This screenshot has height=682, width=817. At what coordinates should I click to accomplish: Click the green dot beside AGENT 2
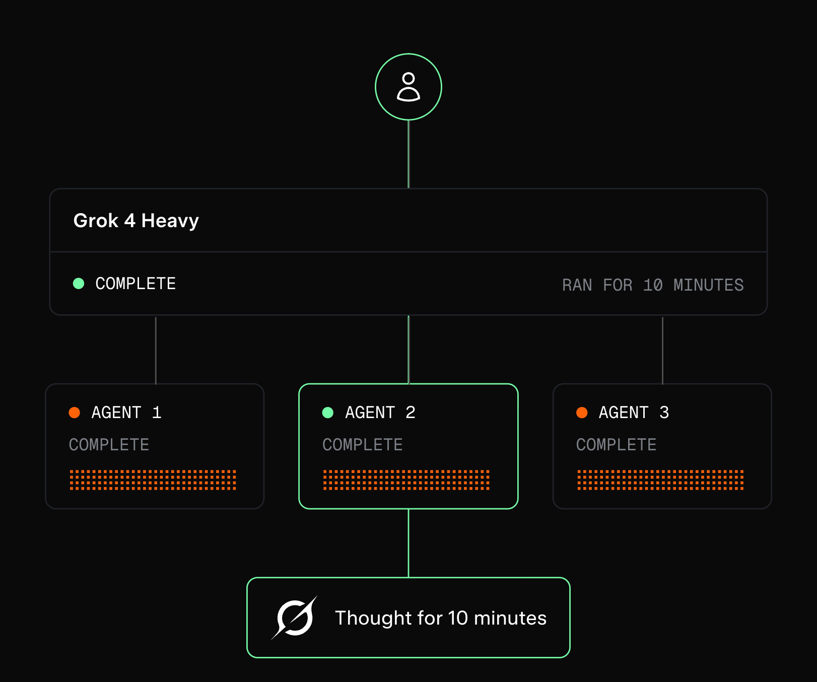(x=328, y=413)
